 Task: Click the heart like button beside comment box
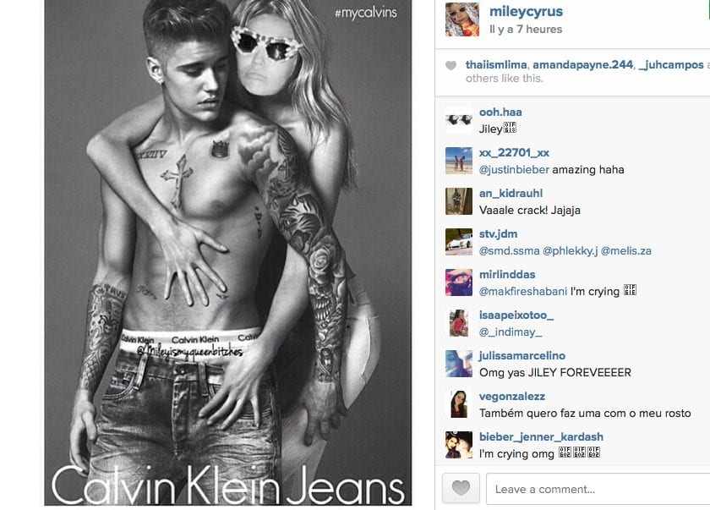tap(461, 488)
